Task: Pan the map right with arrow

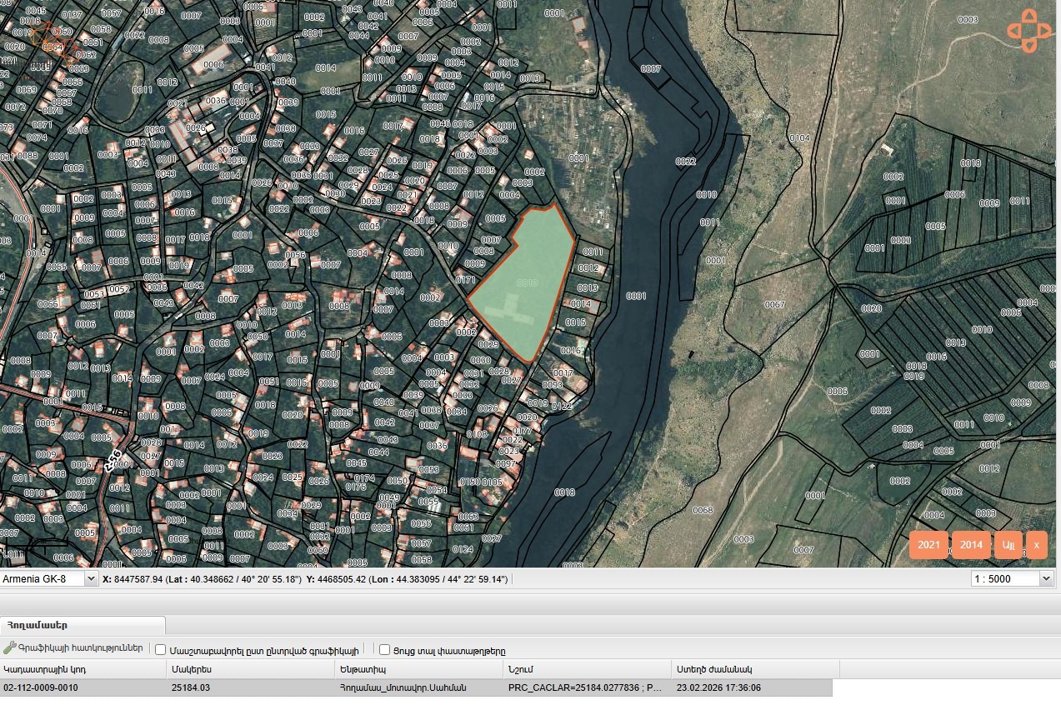Action: [1044, 32]
